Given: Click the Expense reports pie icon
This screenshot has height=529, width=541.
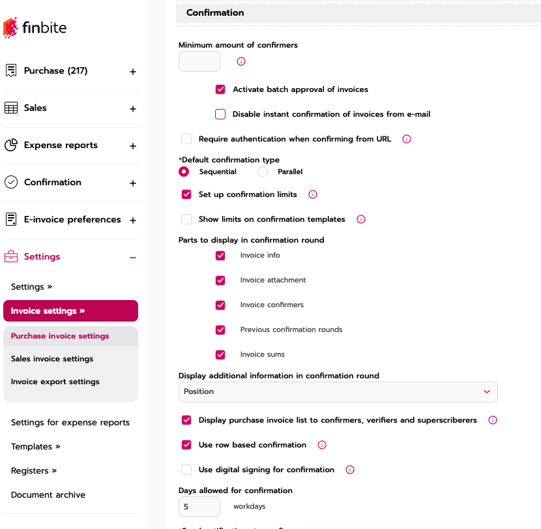Looking at the screenshot, I should (x=11, y=145).
